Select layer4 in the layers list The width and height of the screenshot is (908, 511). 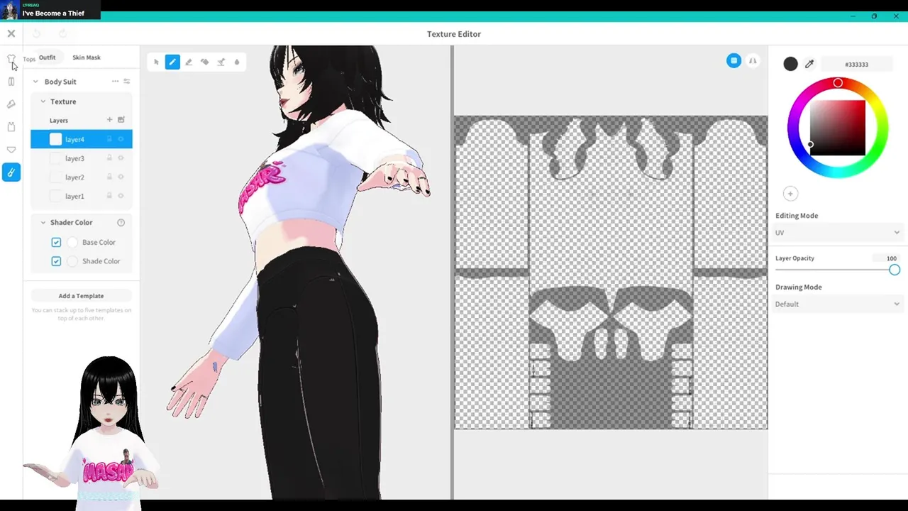[x=82, y=139]
